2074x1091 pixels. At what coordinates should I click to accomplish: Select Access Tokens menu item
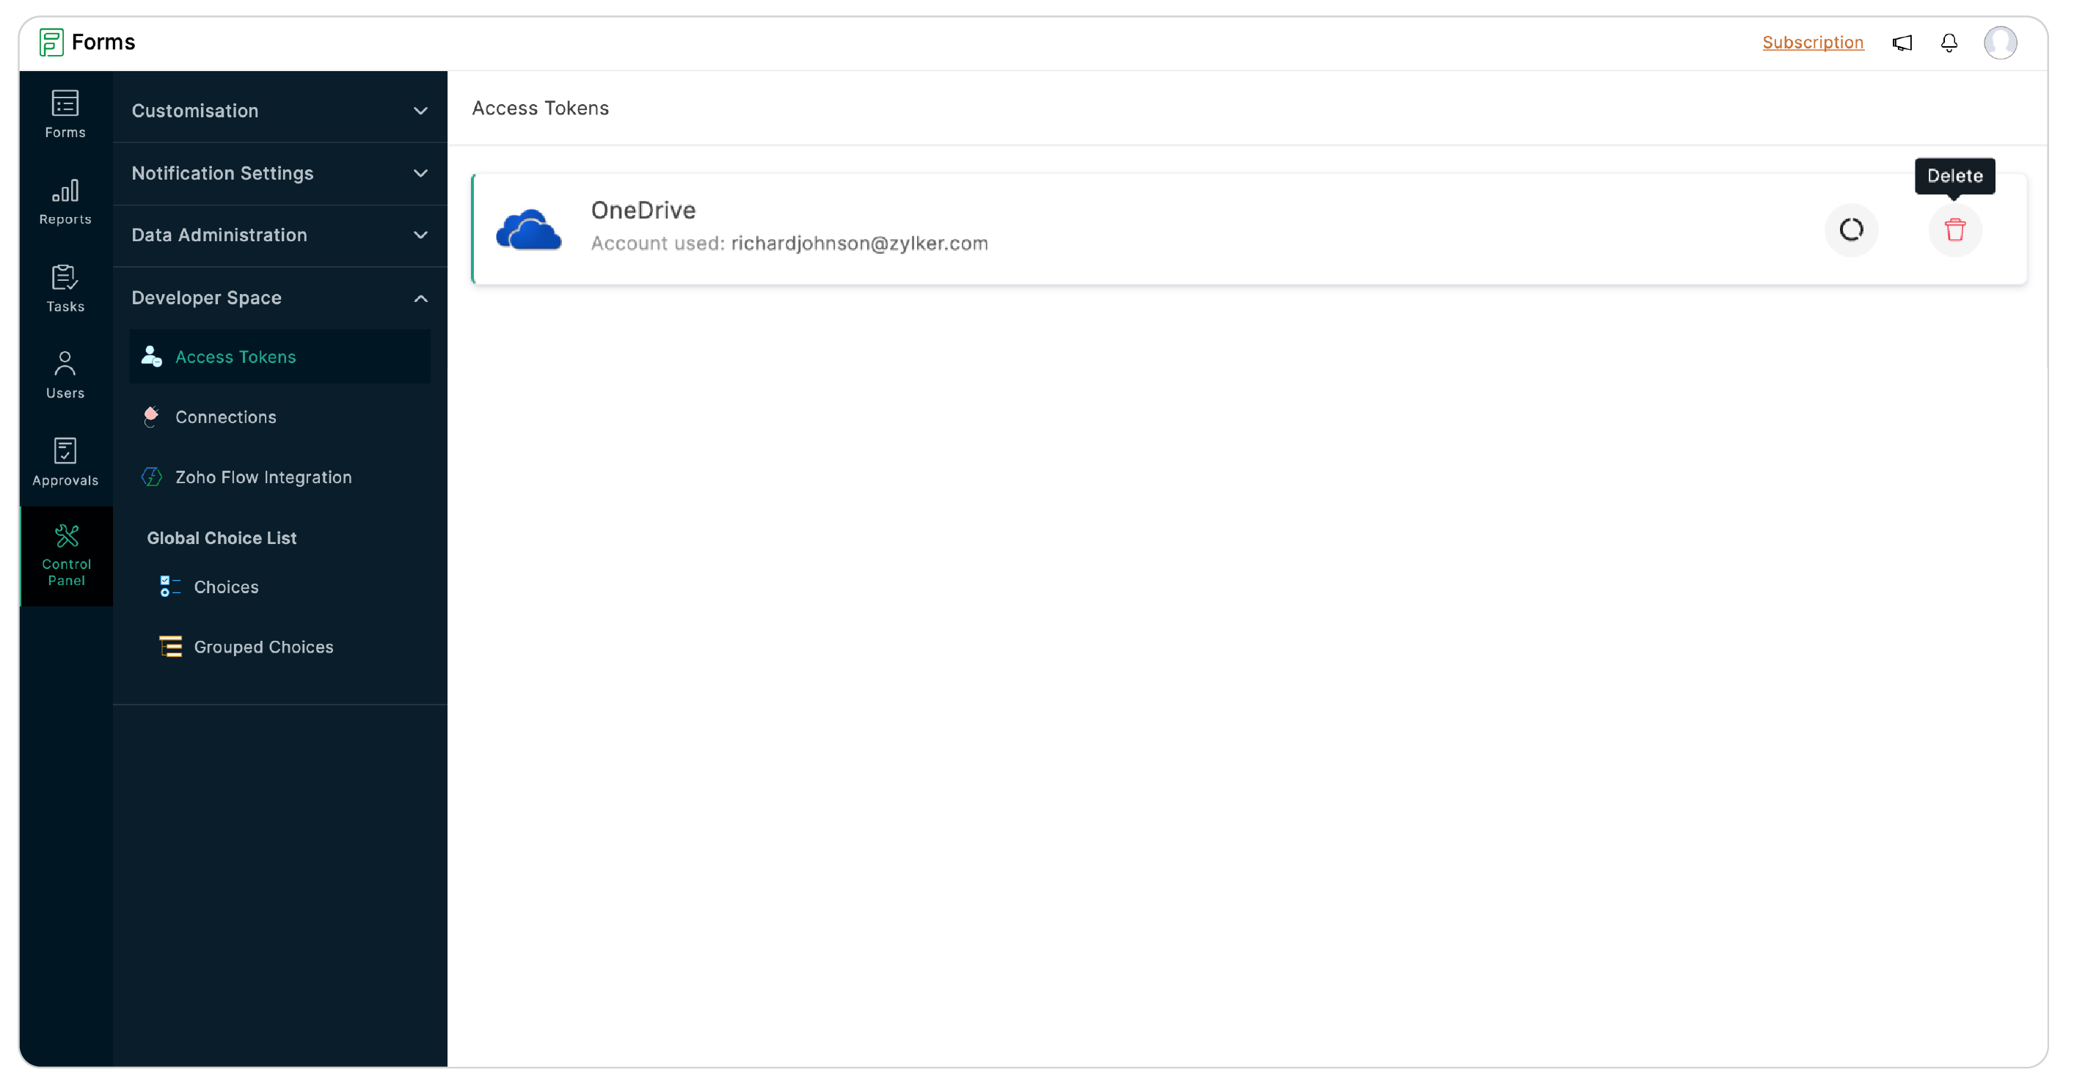[x=236, y=356]
